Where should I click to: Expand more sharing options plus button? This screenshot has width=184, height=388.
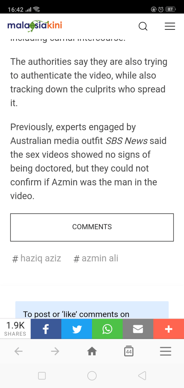(169, 329)
